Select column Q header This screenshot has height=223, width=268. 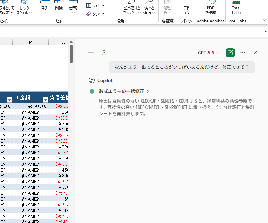(58, 42)
